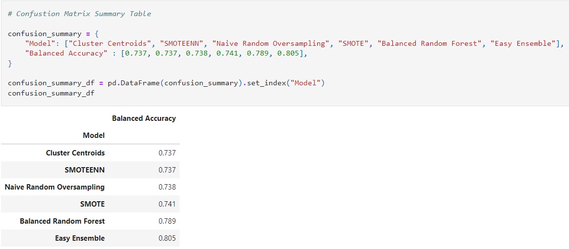Click the set_index("Model") call in the code

coord(283,83)
